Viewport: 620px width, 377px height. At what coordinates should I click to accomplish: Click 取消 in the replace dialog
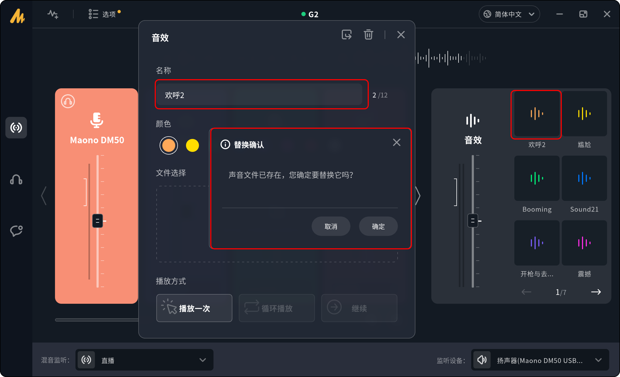[331, 226]
